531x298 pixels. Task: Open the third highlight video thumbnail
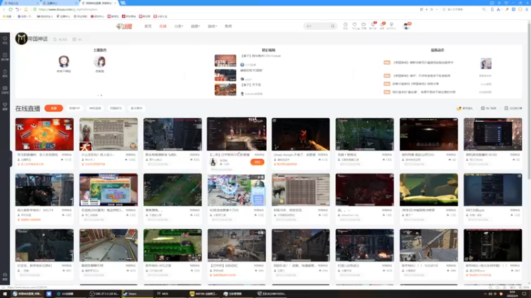[225, 89]
